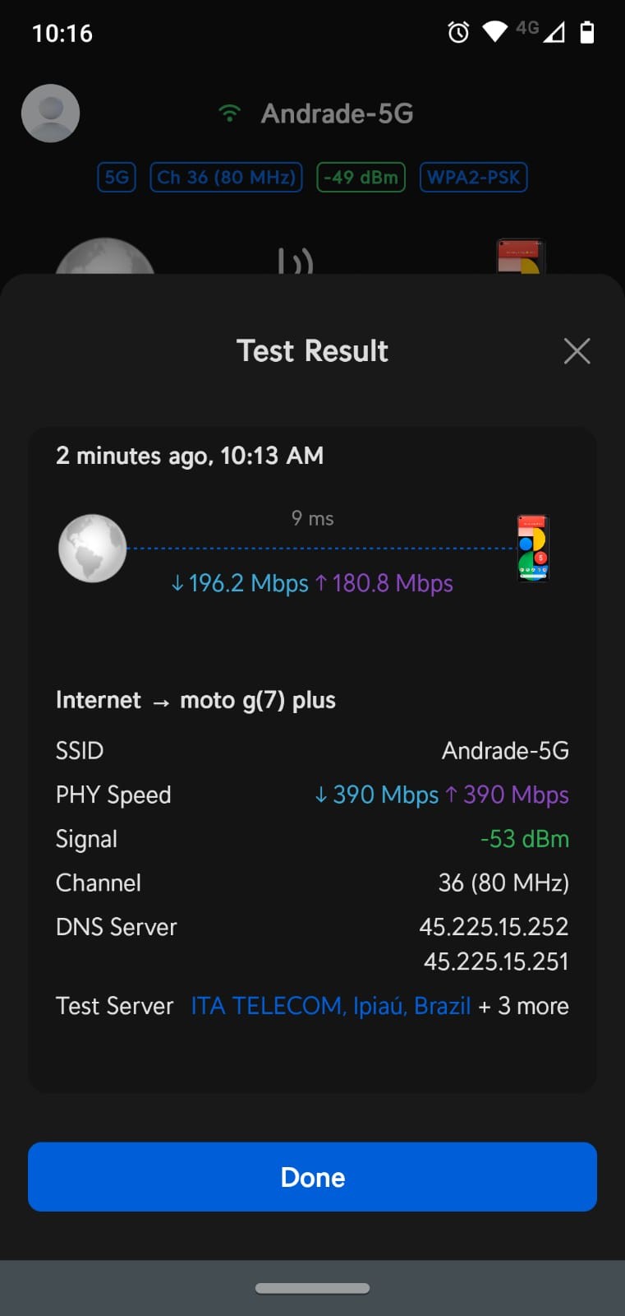Tap the 180.8 Mbps upload speed

384,583
